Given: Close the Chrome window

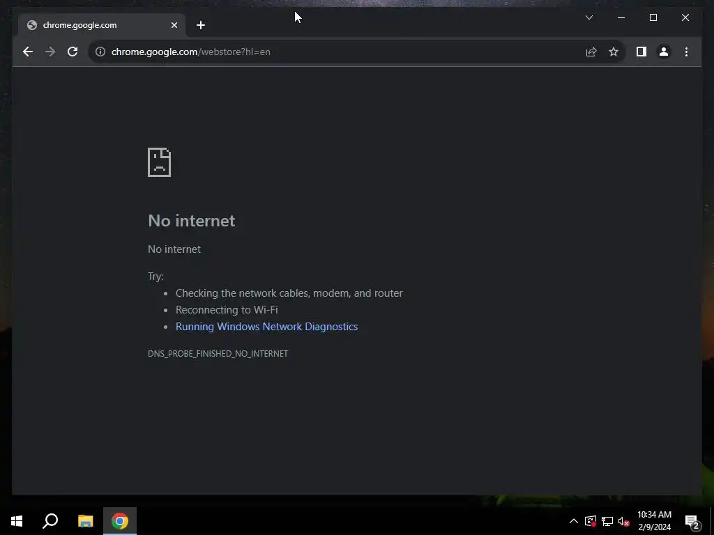Looking at the screenshot, I should point(685,17).
